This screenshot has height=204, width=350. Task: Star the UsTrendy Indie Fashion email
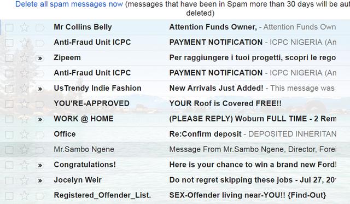24,89
